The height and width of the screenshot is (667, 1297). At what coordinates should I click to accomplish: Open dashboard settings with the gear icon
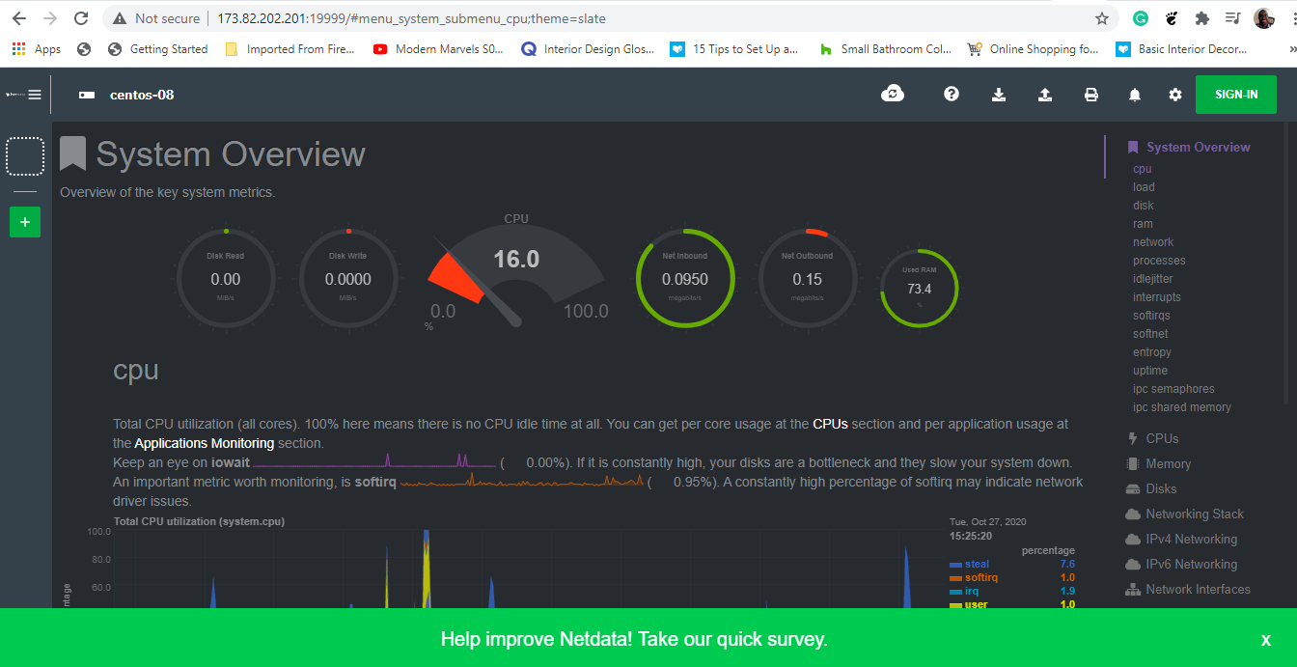click(1175, 94)
